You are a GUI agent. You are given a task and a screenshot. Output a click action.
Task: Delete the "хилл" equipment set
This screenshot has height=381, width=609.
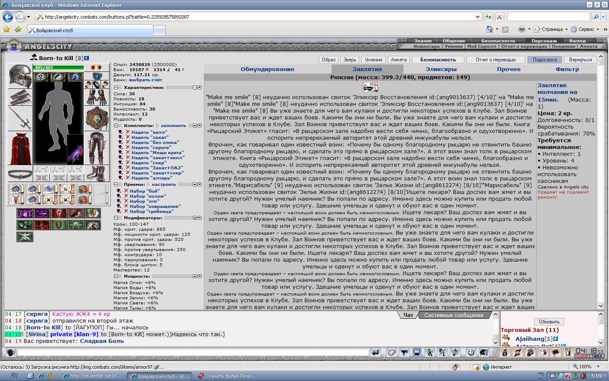(128, 132)
